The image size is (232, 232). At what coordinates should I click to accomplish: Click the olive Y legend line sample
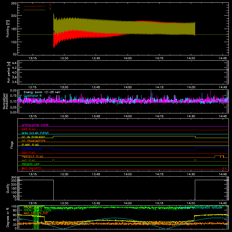[34, 10]
